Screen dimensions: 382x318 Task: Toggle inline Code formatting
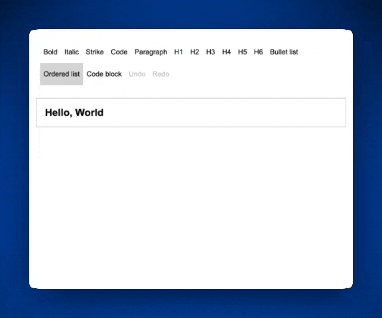(119, 52)
